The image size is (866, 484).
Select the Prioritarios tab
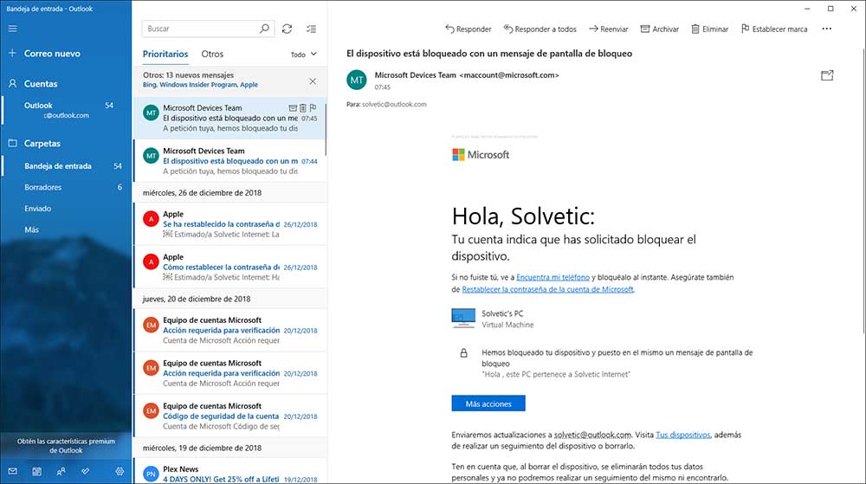pyautogui.click(x=165, y=54)
